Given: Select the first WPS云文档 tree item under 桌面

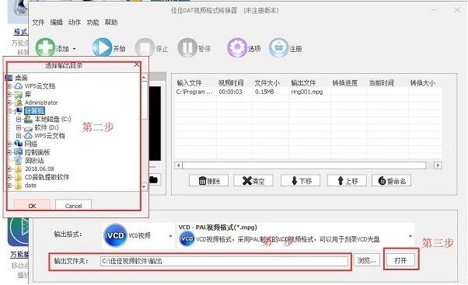Looking at the screenshot, I should tap(40, 86).
